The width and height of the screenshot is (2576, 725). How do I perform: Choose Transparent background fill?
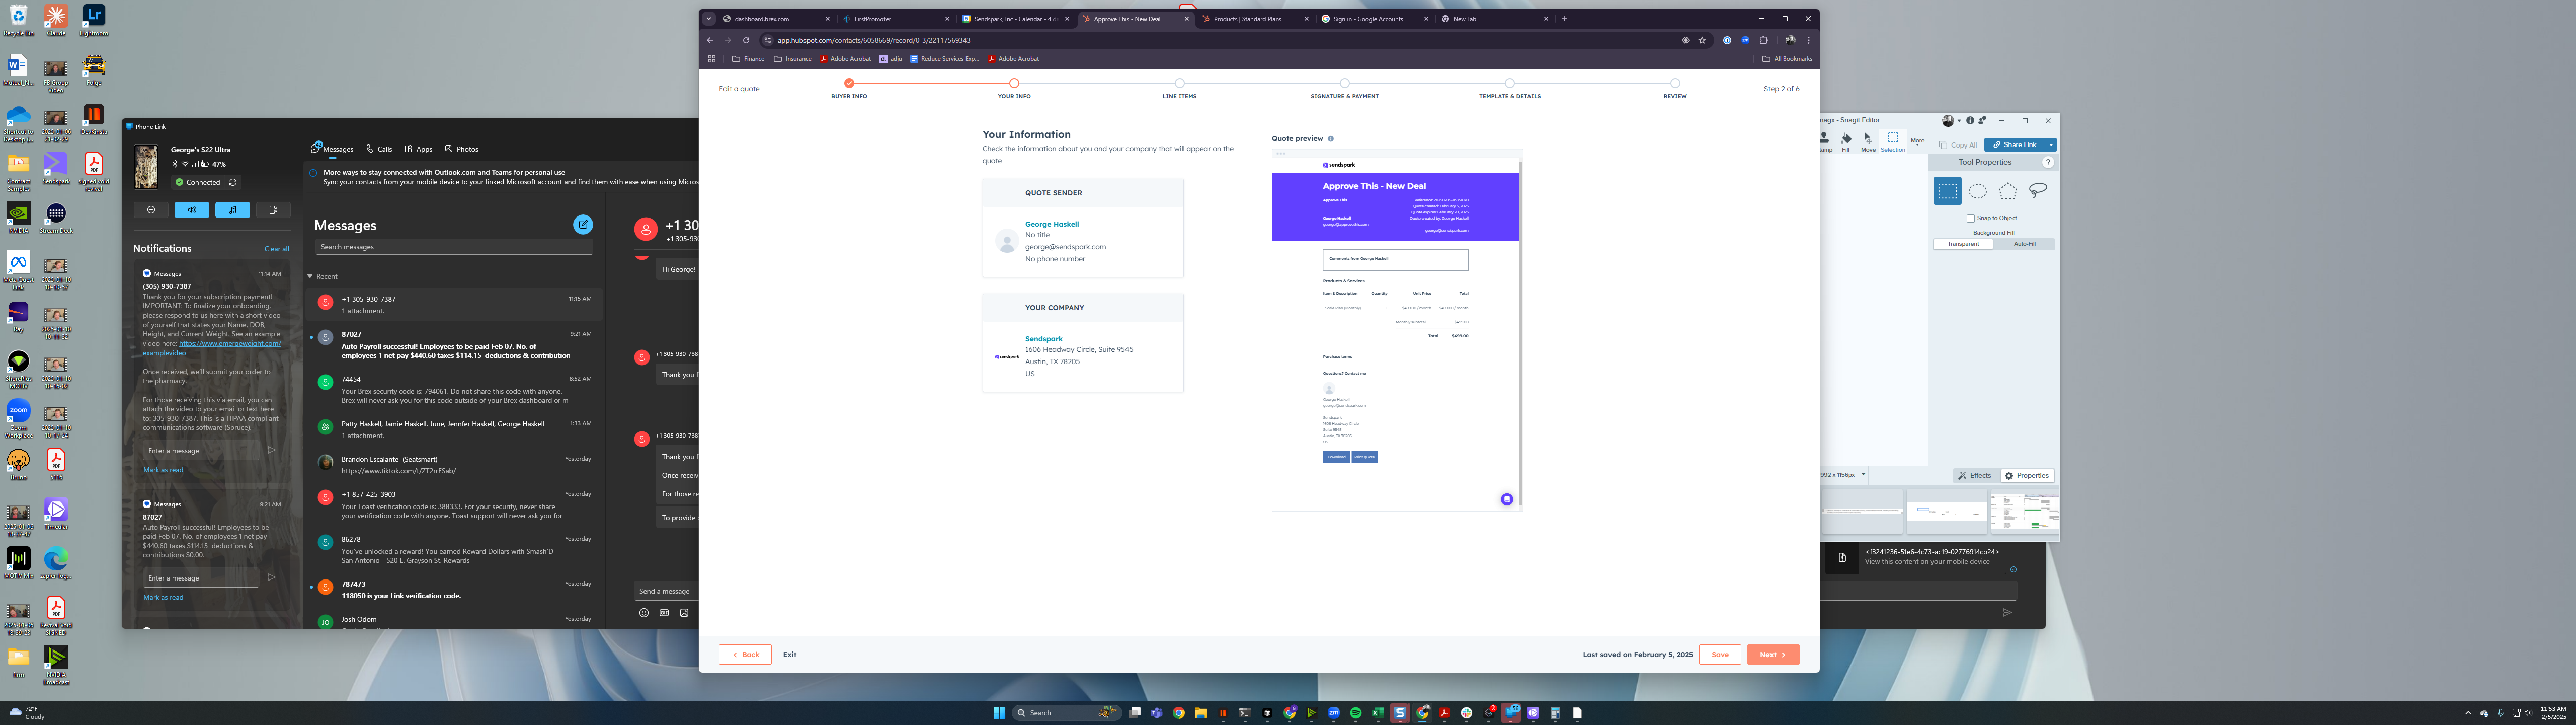tap(1963, 244)
